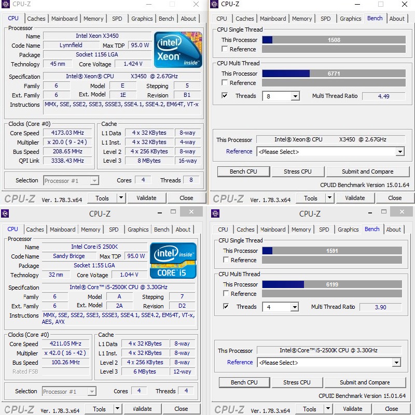Expand Tools arrow in Xeon CPU window
This screenshot has width=415, height=415.
121,198
